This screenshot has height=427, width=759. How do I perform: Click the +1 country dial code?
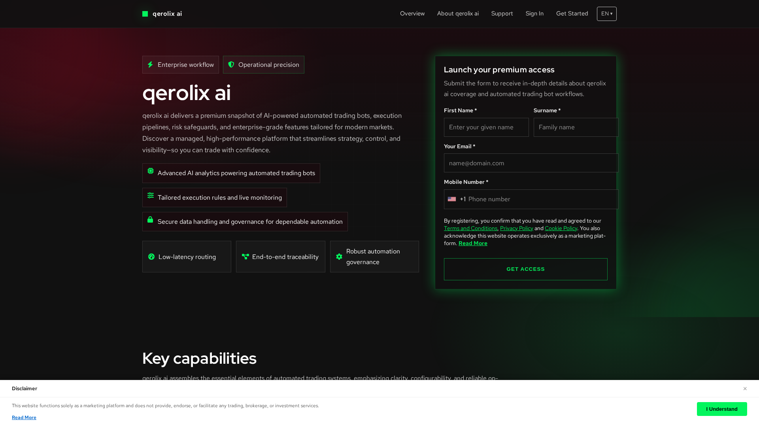click(463, 199)
